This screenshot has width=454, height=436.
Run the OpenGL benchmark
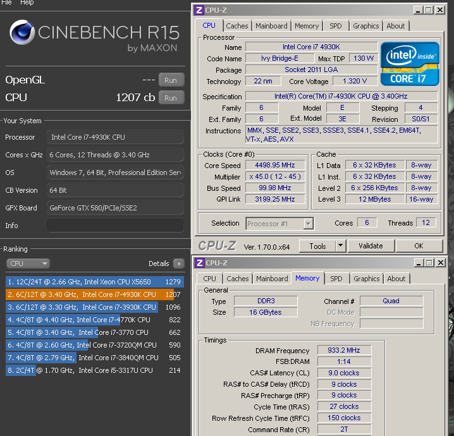coord(171,80)
